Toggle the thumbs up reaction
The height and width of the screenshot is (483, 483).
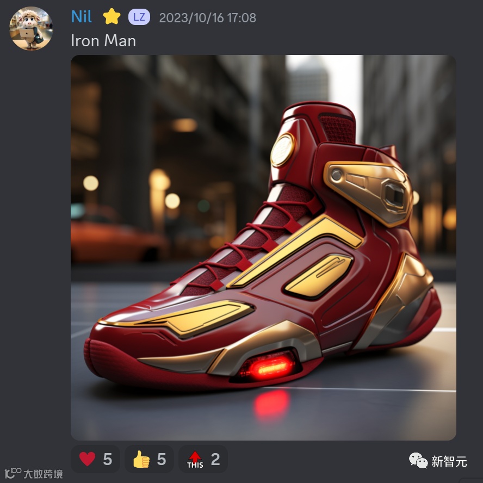(x=149, y=459)
